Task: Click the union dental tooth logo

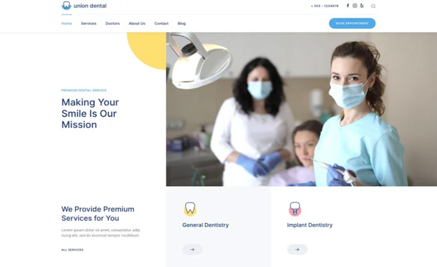Action: pyautogui.click(x=66, y=5)
